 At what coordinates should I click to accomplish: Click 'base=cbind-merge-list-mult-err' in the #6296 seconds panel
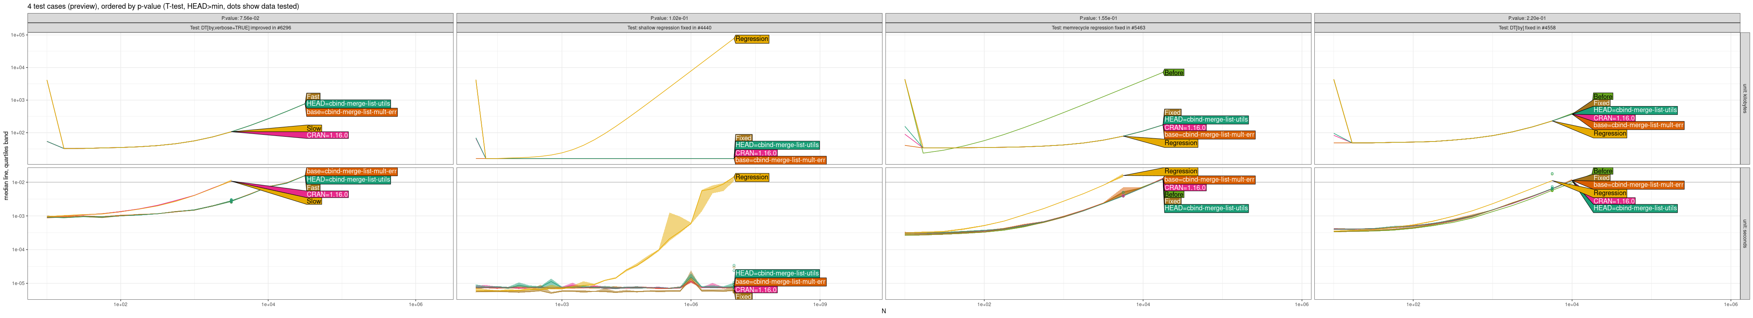352,171
